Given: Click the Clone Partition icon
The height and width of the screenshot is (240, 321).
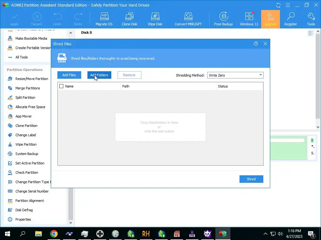Looking at the screenshot, I should (10, 126).
